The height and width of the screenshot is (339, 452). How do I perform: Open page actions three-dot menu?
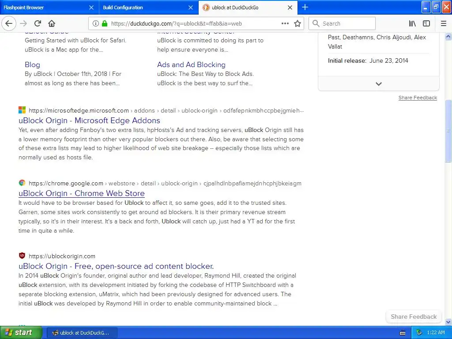point(285,23)
